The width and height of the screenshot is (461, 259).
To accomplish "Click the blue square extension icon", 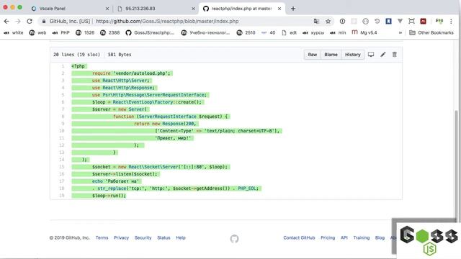I will click(388, 21).
